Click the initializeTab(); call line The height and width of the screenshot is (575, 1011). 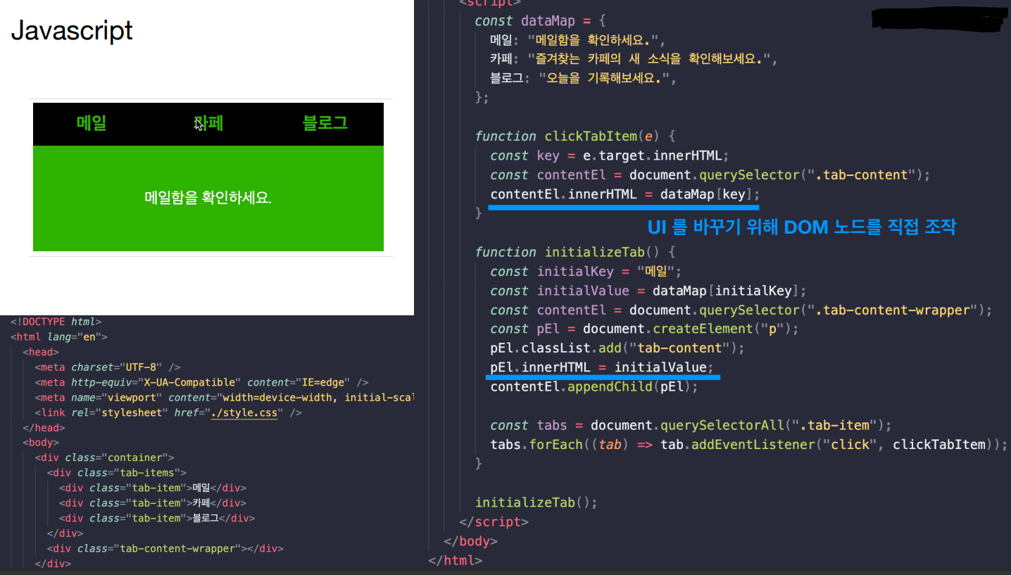(x=536, y=503)
